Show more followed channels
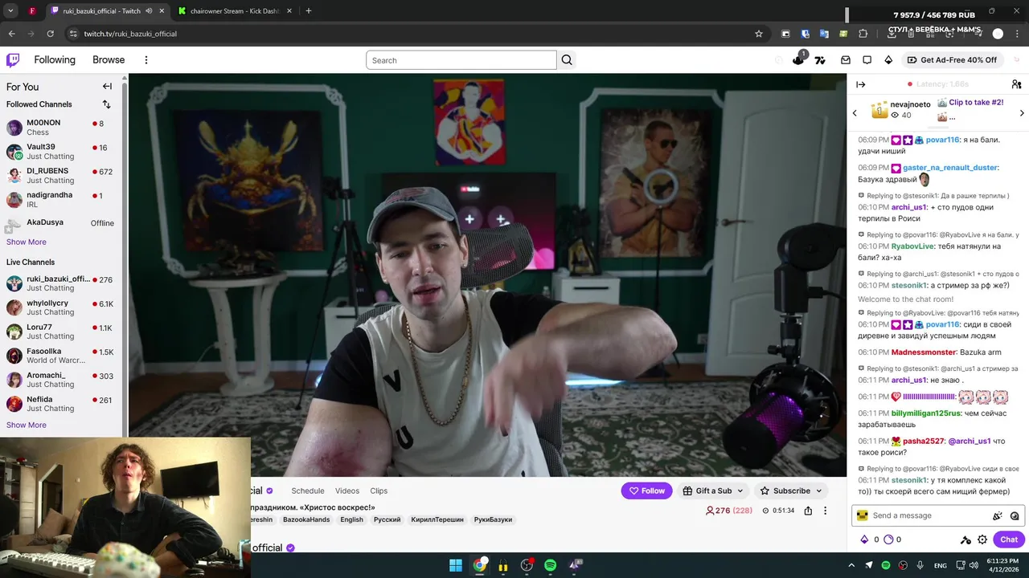 pos(27,242)
